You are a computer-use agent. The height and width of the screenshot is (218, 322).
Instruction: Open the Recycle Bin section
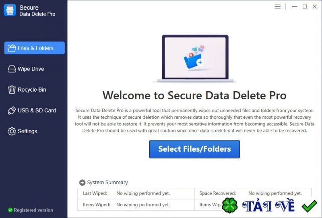[32, 90]
